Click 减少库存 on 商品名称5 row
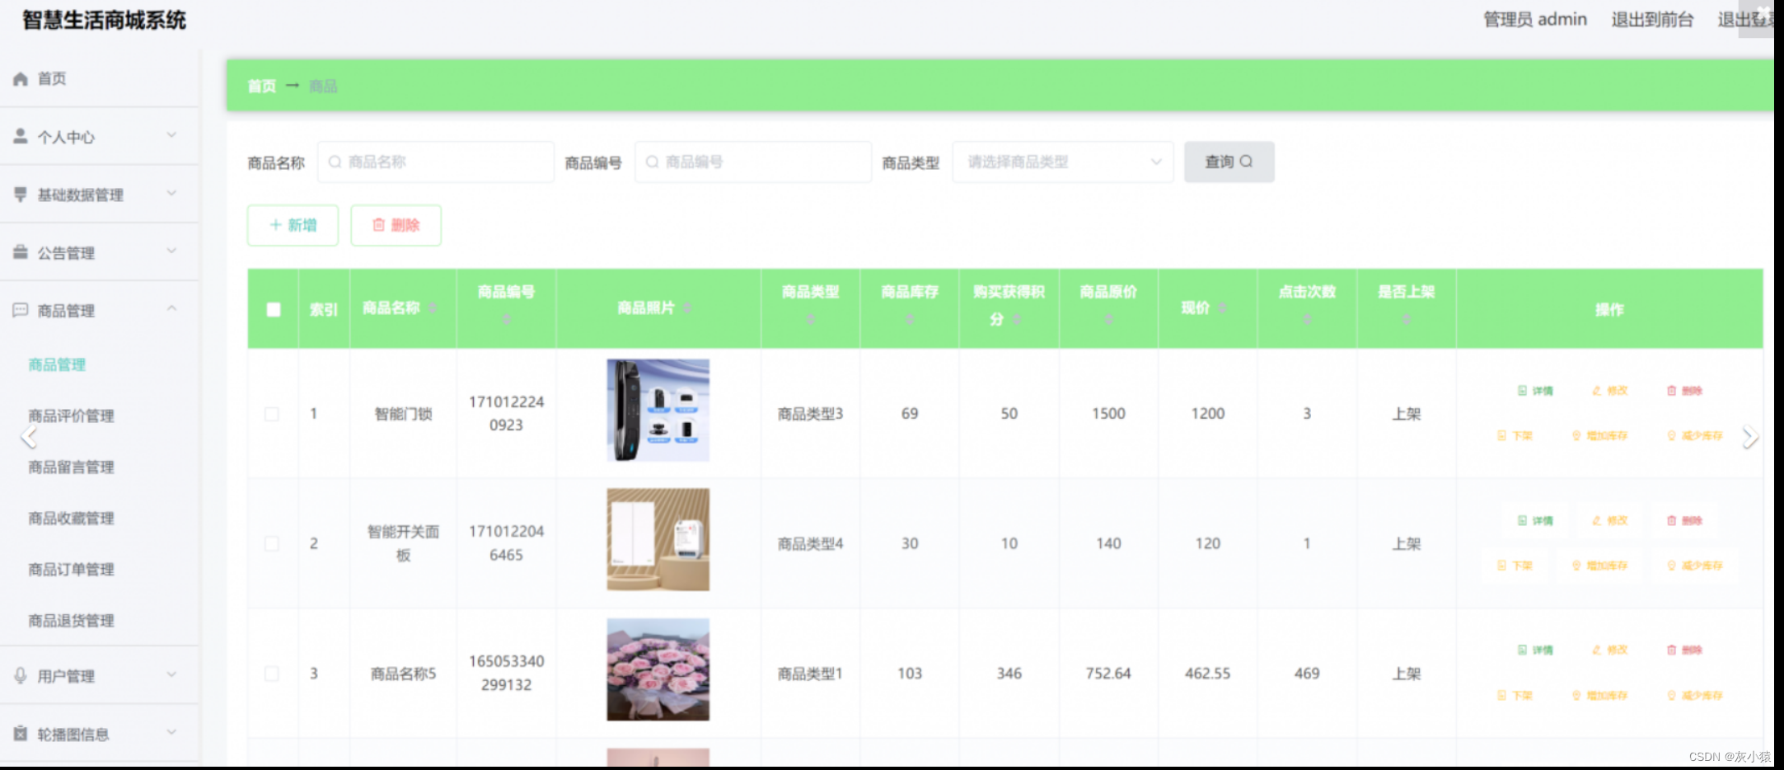 [1696, 695]
